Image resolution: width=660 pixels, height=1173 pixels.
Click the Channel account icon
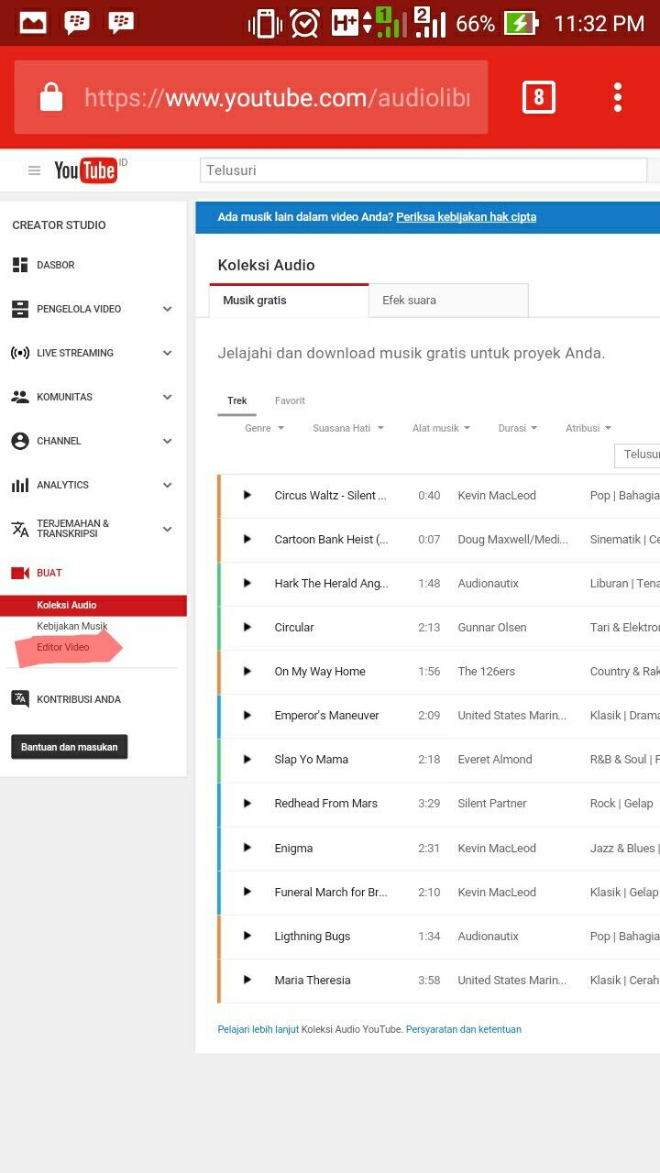point(20,441)
